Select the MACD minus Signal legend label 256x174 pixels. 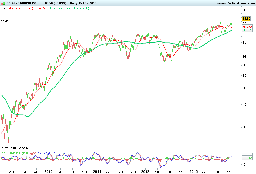(x=14, y=153)
